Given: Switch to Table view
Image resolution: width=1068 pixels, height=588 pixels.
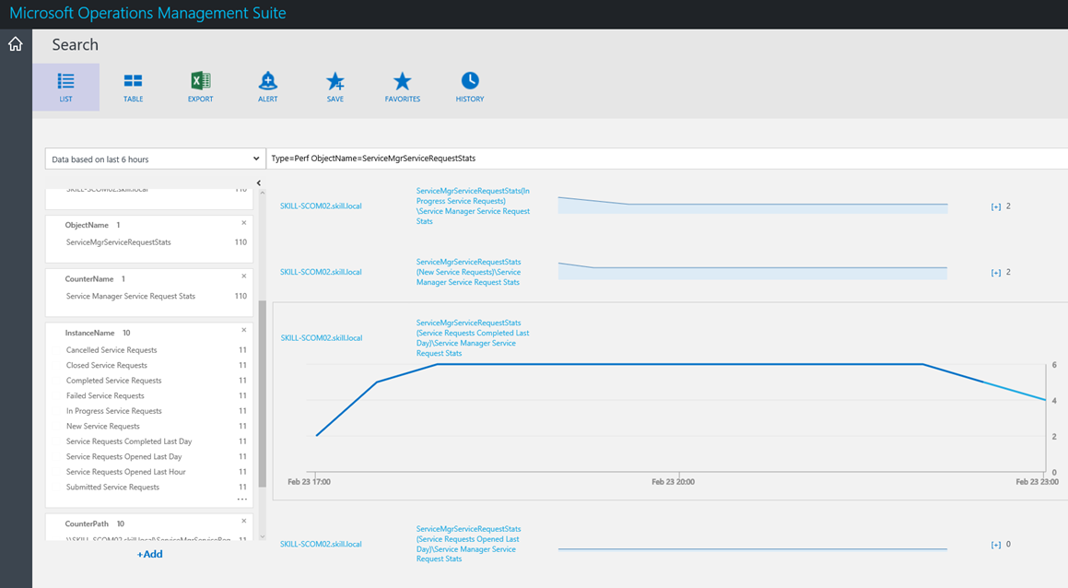Looking at the screenshot, I should point(133,88).
